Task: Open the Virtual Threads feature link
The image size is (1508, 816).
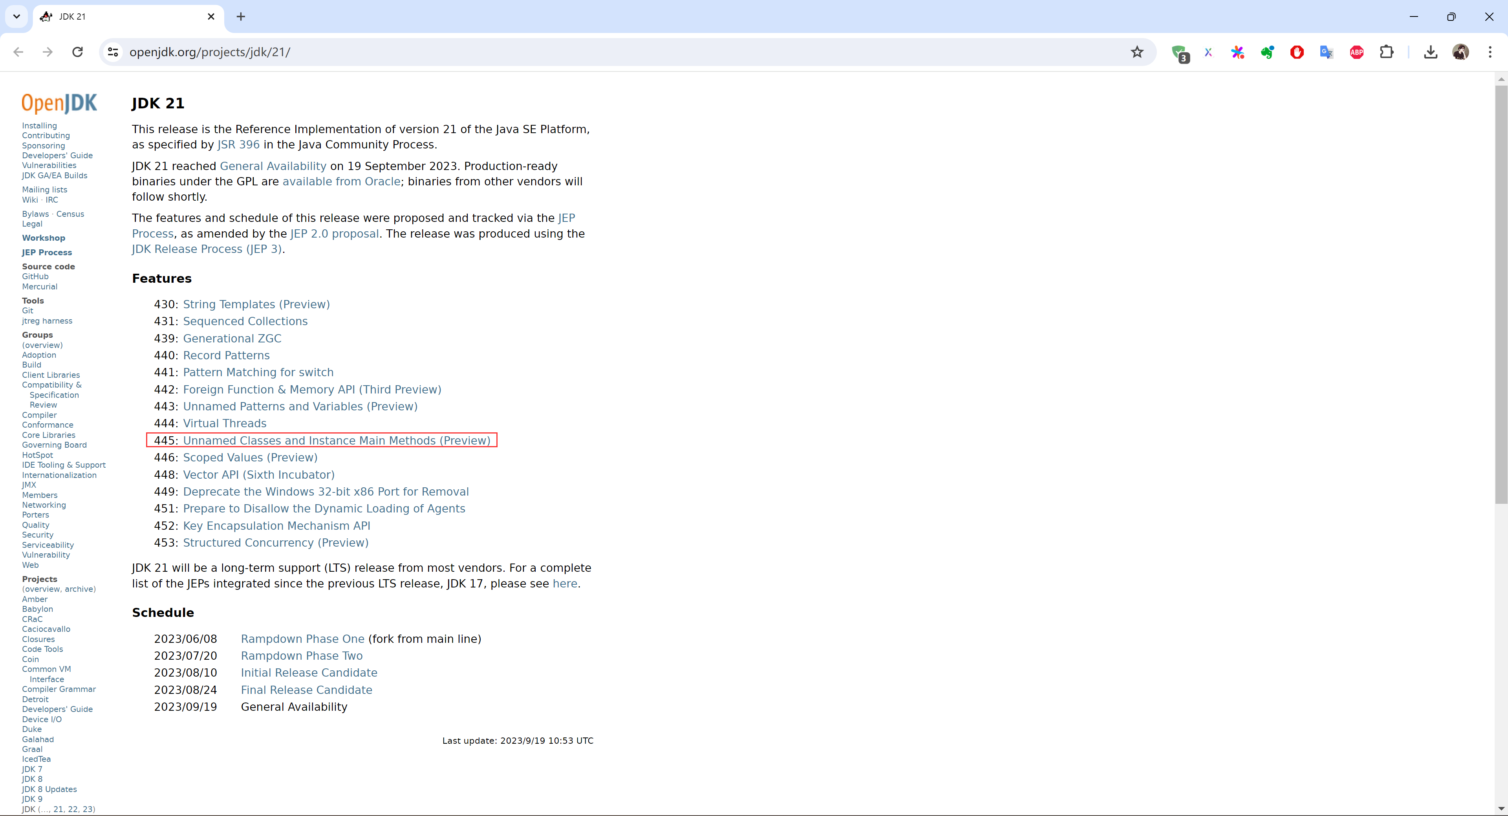Action: point(224,423)
